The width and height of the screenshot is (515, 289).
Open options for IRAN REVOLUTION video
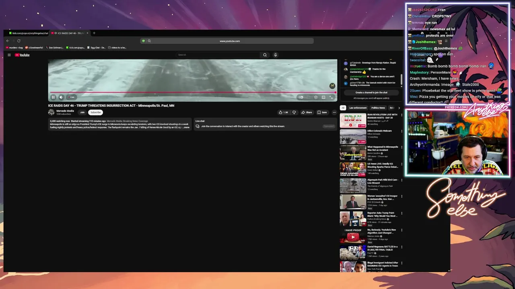[x=402, y=115]
